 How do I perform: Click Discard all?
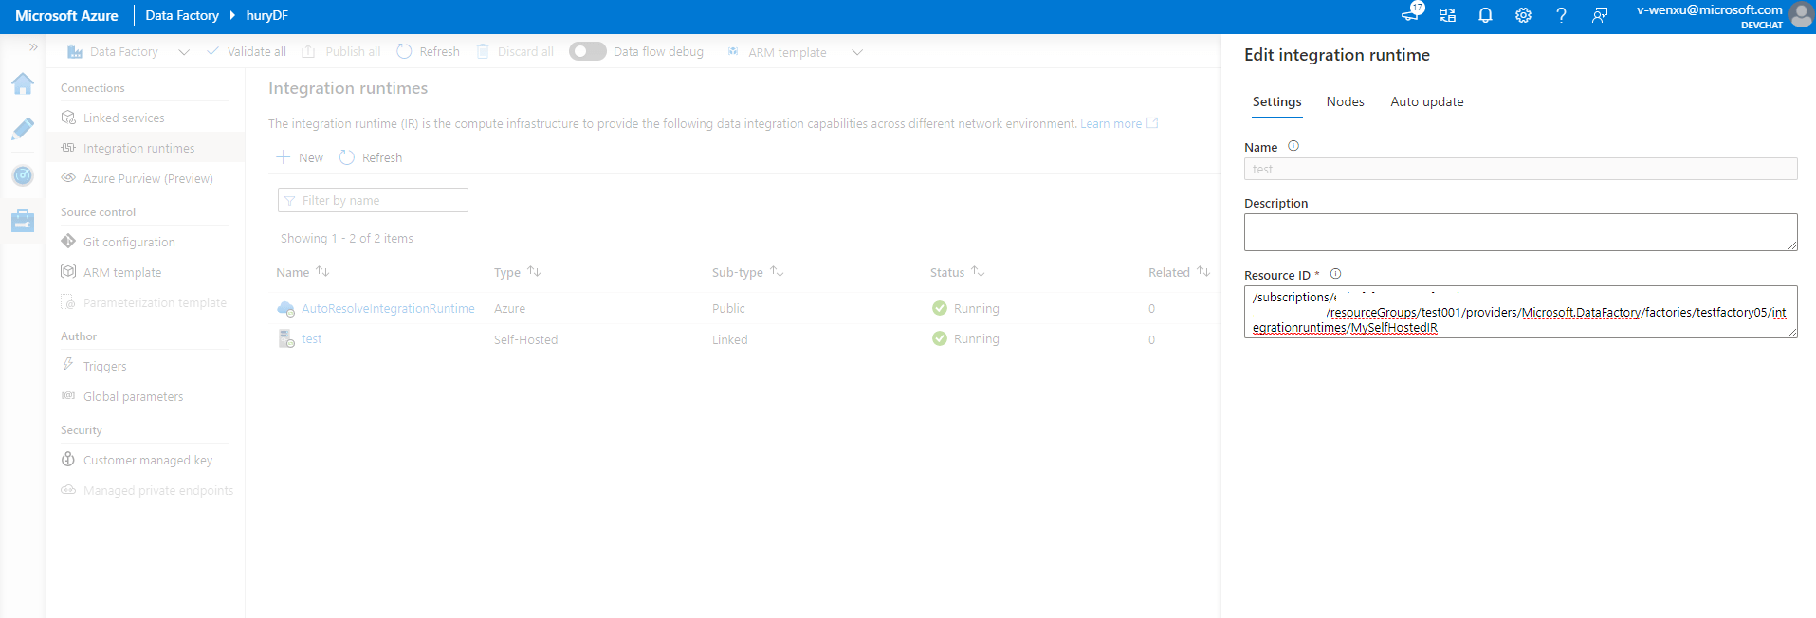pyautogui.click(x=515, y=52)
